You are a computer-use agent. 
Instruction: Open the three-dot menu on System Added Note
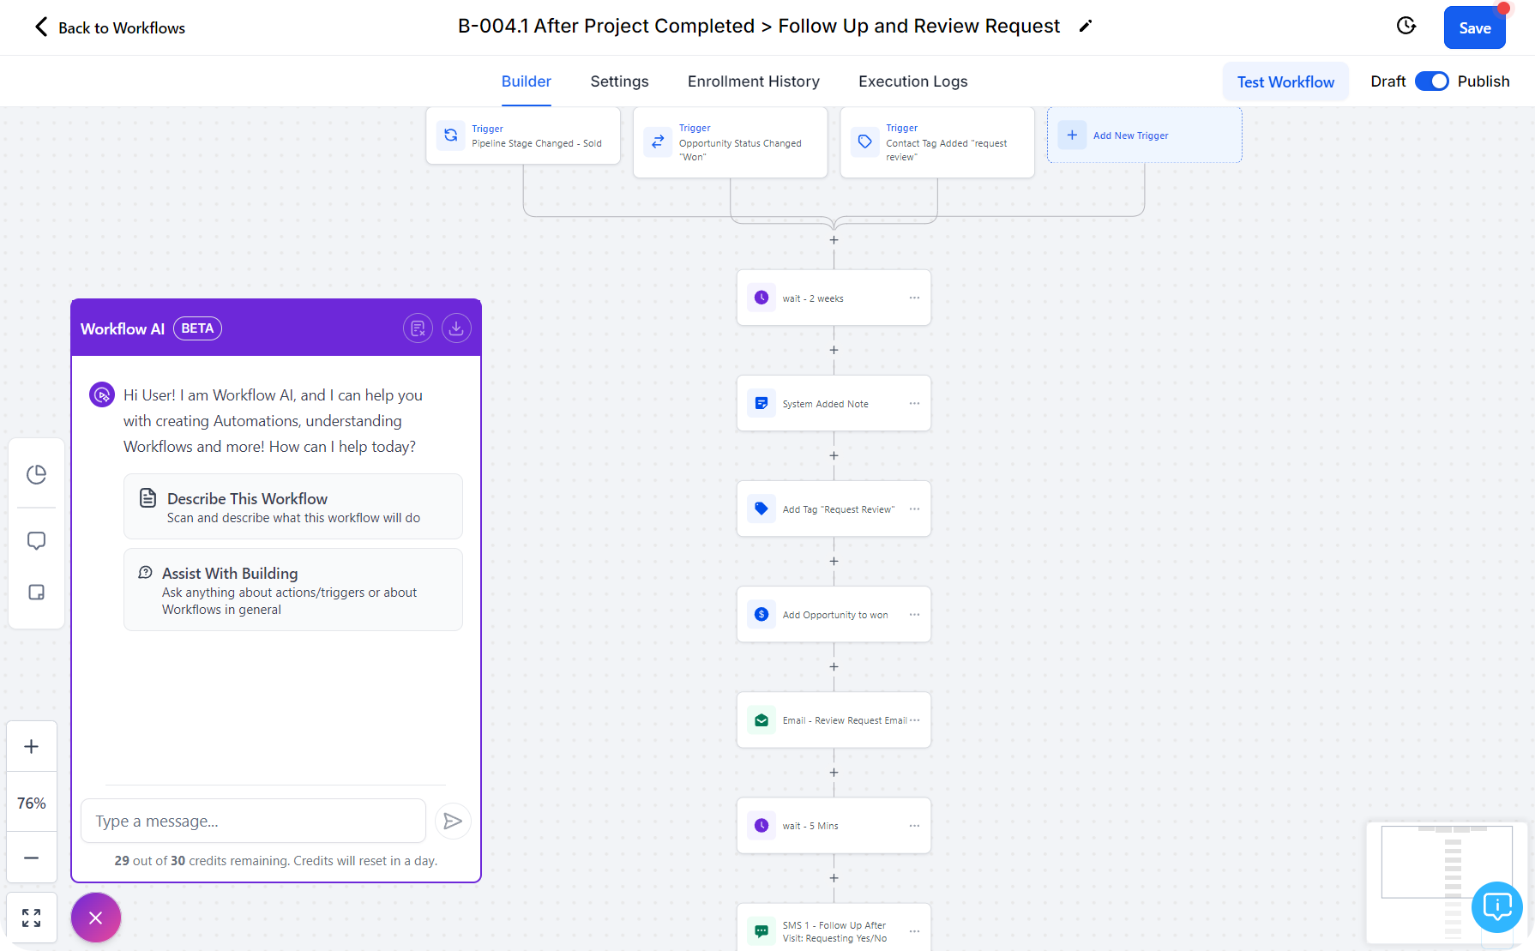tap(914, 404)
